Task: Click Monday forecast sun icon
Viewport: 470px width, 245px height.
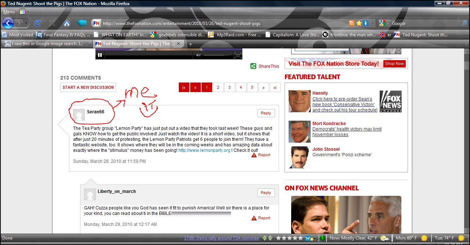Action: coord(424,238)
